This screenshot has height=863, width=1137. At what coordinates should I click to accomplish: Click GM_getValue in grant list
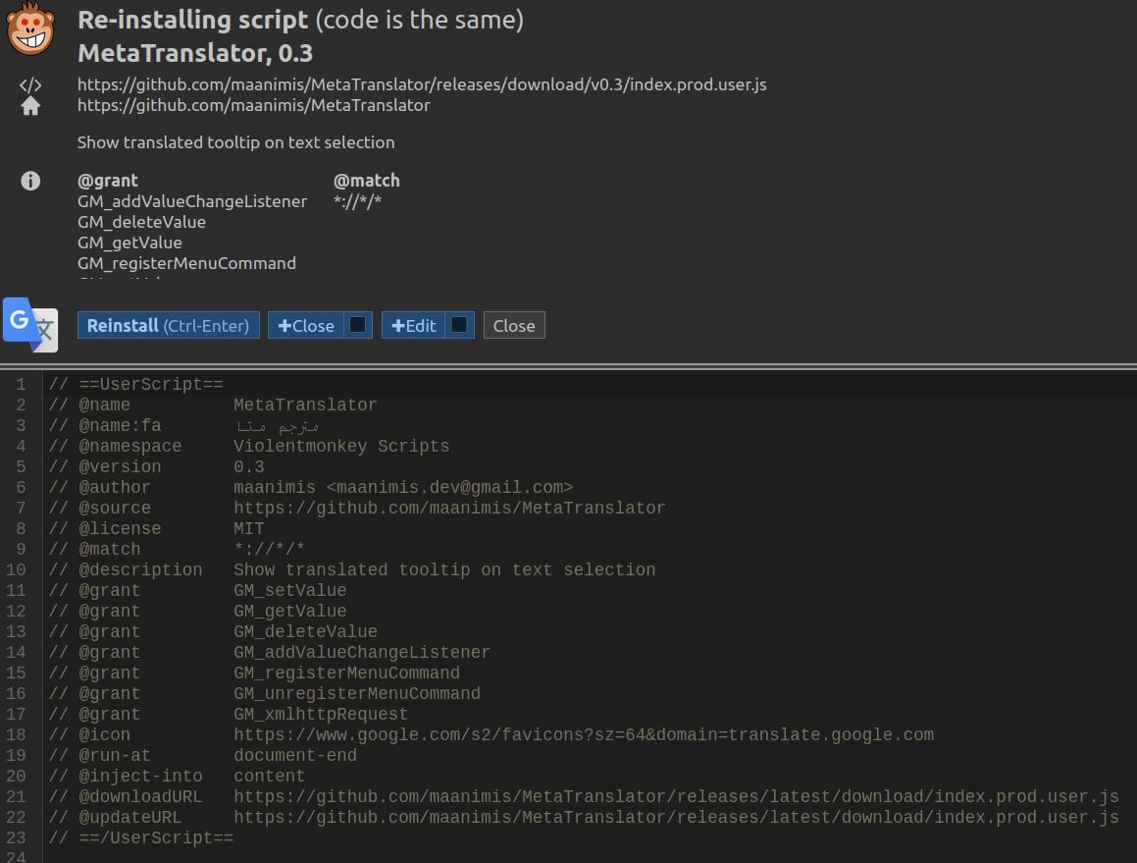129,243
